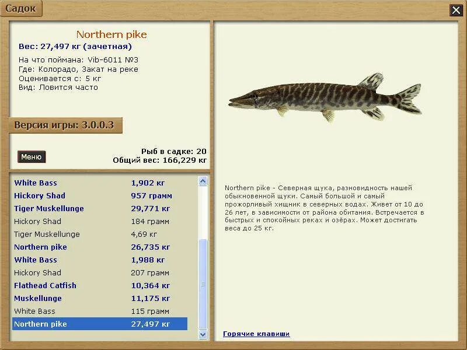
Task: Select the White Bass weighing 1,902 кг
Action: coord(88,183)
